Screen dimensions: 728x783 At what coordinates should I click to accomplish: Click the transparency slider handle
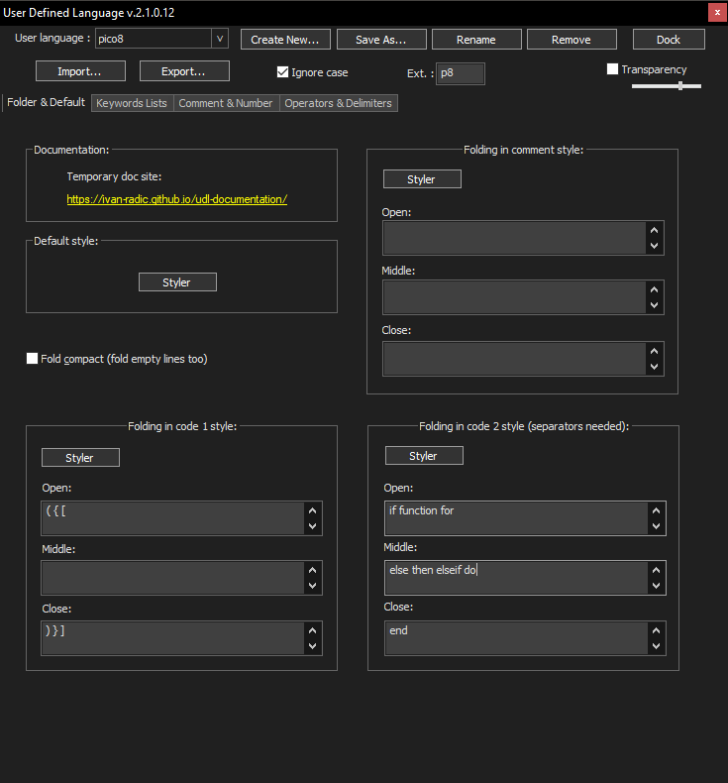[680, 86]
